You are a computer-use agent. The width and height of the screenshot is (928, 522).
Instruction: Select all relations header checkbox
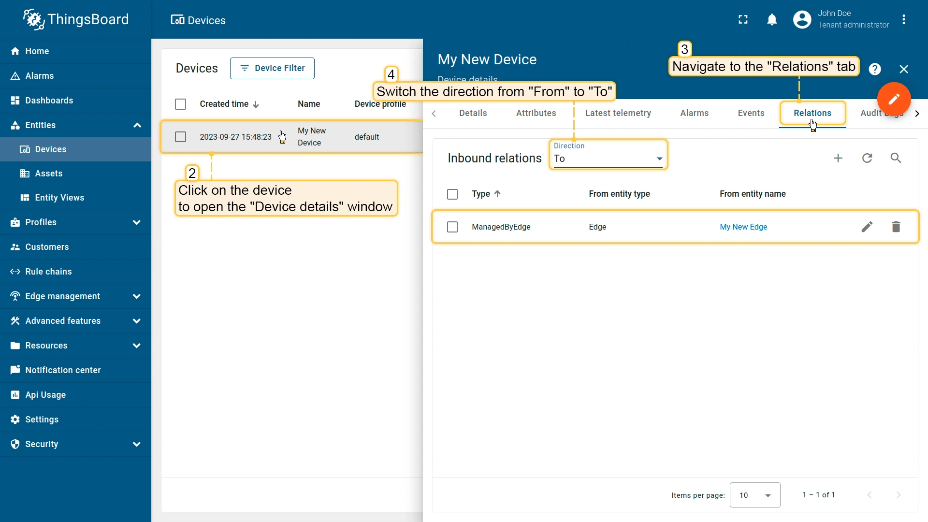[x=452, y=194]
